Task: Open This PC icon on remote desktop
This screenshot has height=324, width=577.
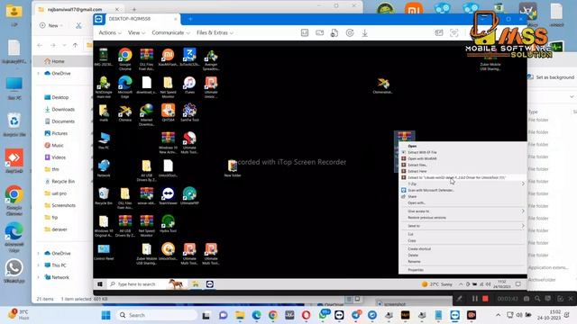Action: click(x=104, y=141)
